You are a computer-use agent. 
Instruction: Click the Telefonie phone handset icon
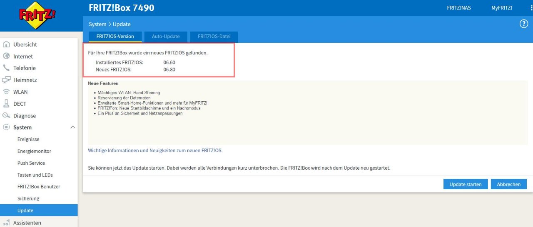coord(6,68)
